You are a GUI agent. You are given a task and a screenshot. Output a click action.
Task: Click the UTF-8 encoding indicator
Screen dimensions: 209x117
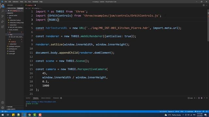coord(177,111)
